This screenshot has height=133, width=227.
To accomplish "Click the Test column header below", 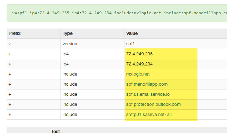I will pyautogui.click(x=56, y=131).
